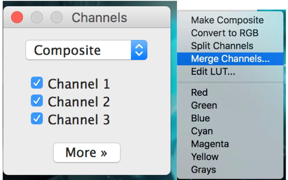
Task: Choose the highlighted Merge Channels... item
Action: (230, 59)
